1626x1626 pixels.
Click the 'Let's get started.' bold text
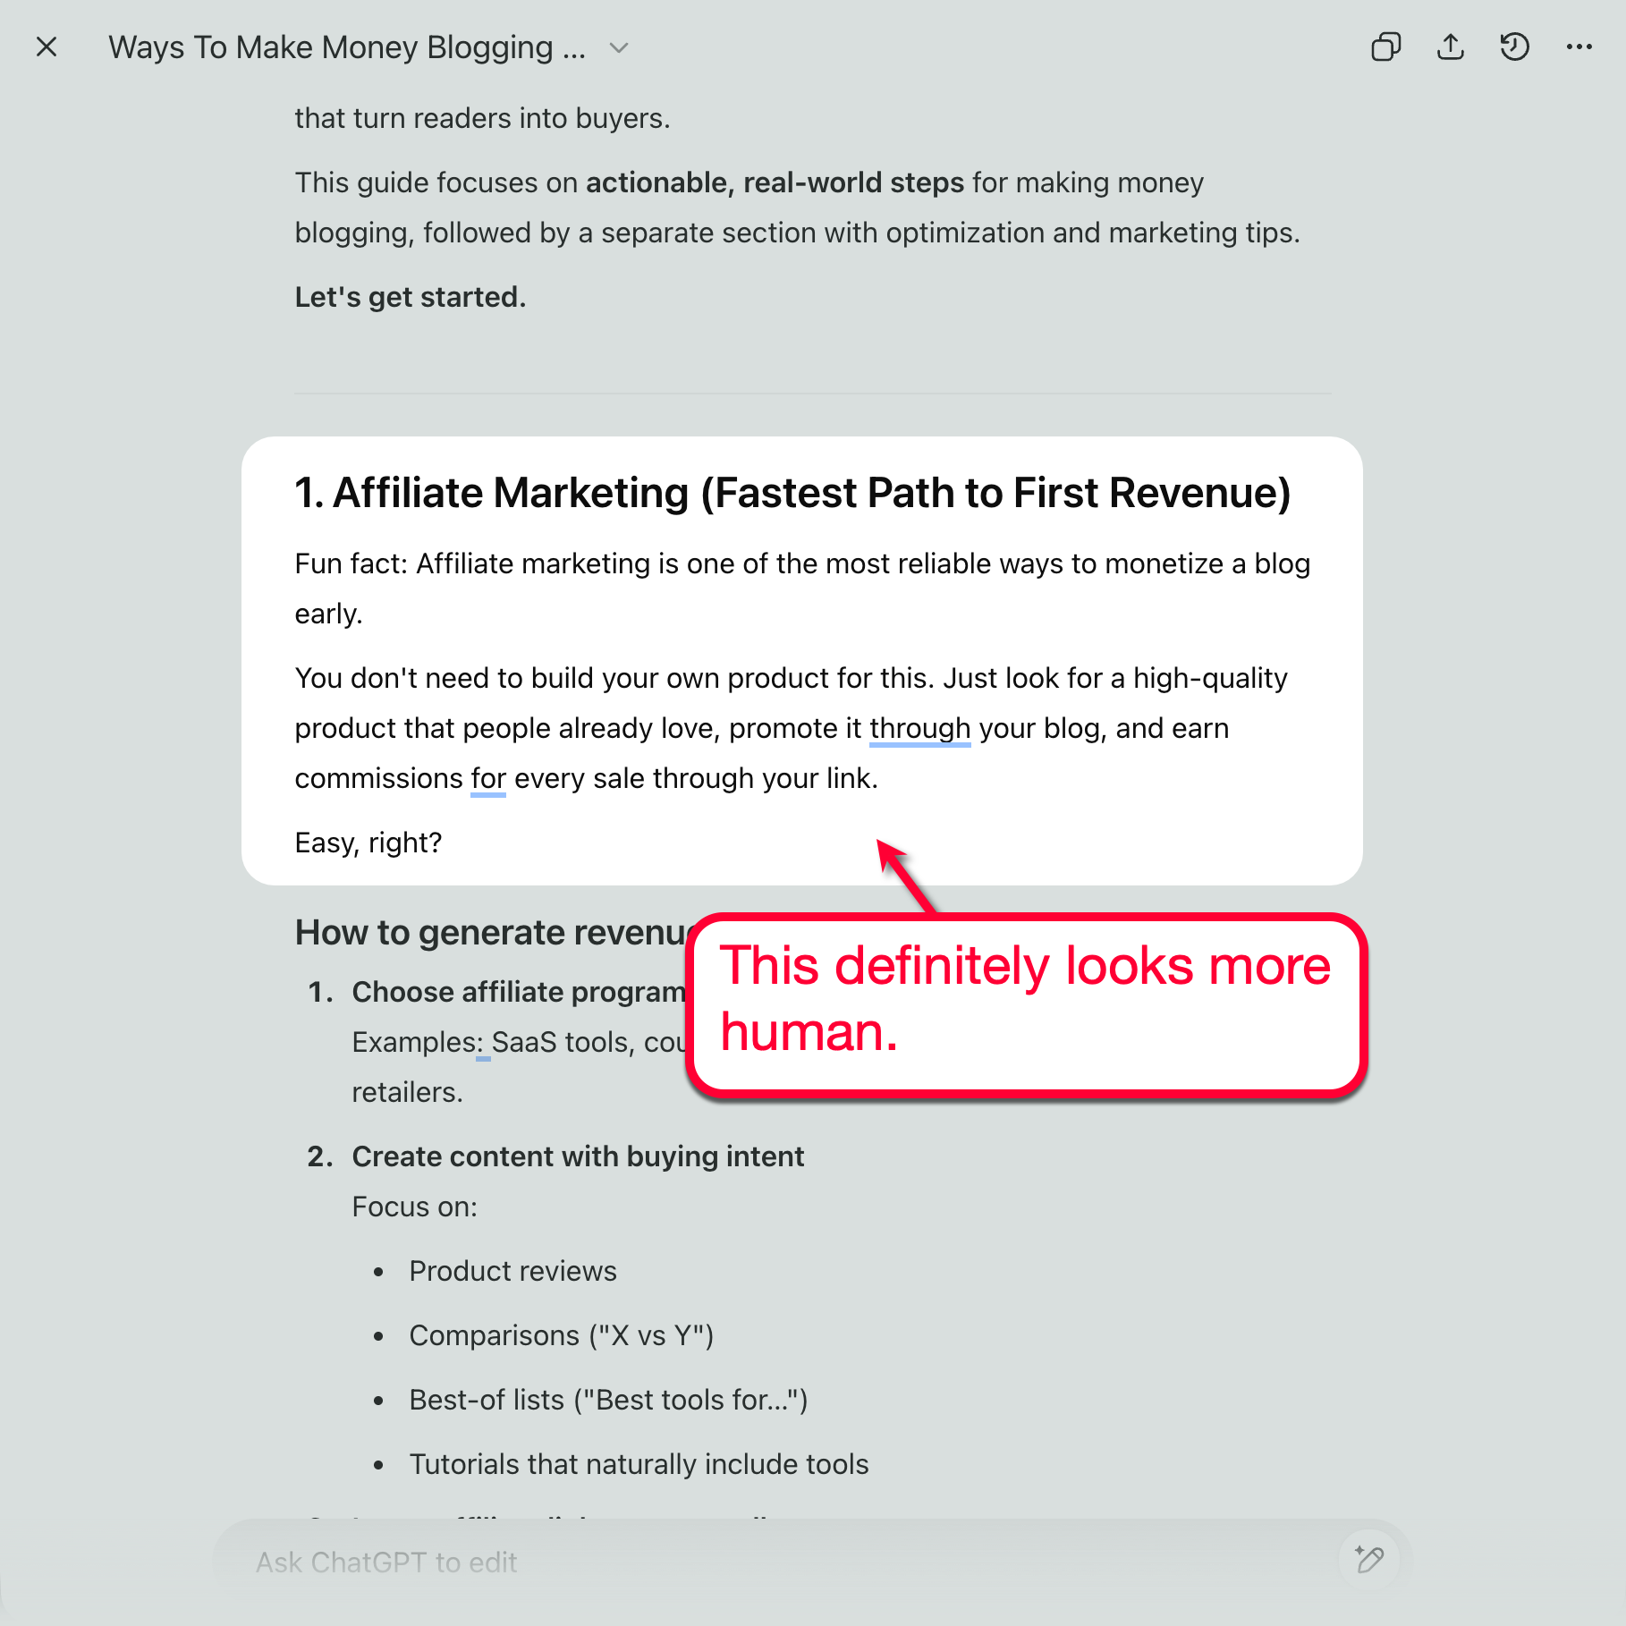pyautogui.click(x=411, y=297)
